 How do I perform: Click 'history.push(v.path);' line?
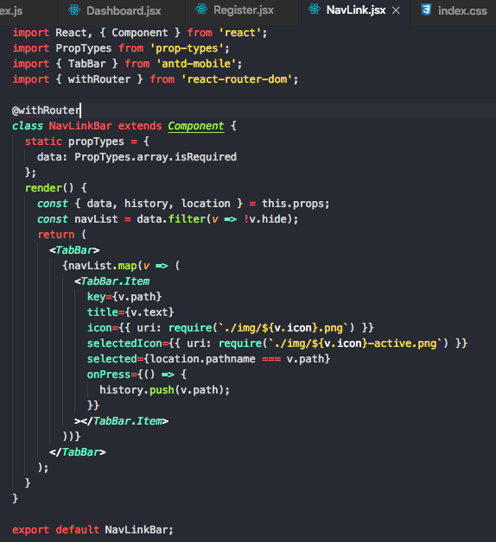pyautogui.click(x=165, y=390)
